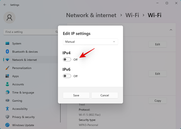Open Personalization brush icon
This screenshot has width=181, height=129.
pyautogui.click(x=7, y=68)
